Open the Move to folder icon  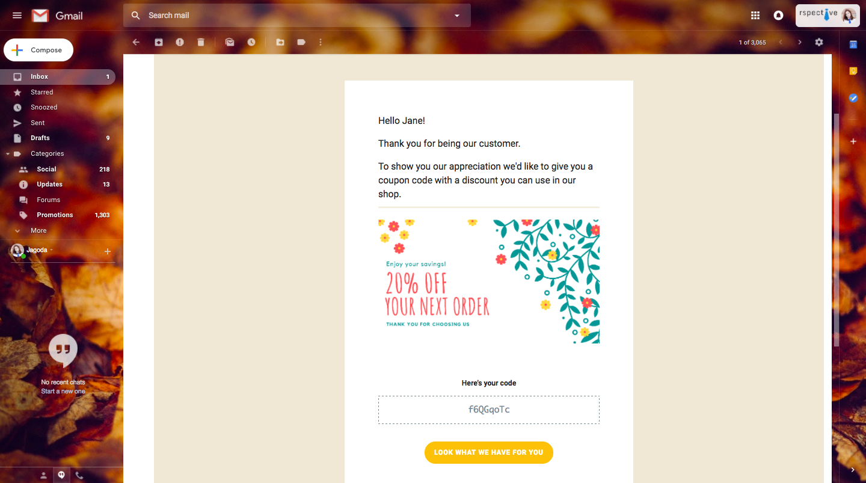[280, 42]
